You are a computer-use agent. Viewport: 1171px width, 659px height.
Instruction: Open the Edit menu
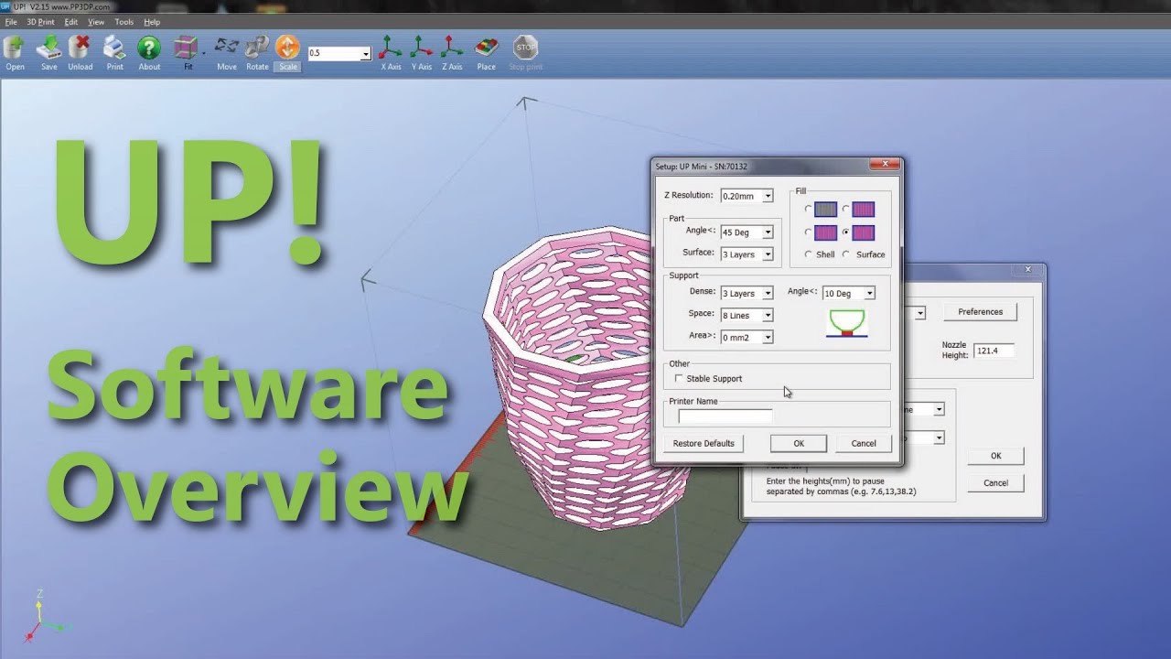point(70,22)
